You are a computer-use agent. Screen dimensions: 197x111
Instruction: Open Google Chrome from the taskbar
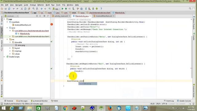[65, 108]
